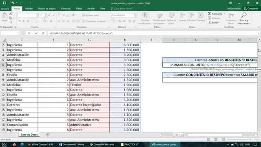Undo the last action in the title bar

[13, 3]
